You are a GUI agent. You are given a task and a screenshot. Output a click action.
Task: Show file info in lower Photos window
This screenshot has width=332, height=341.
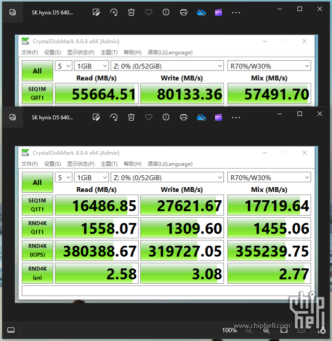[166, 117]
